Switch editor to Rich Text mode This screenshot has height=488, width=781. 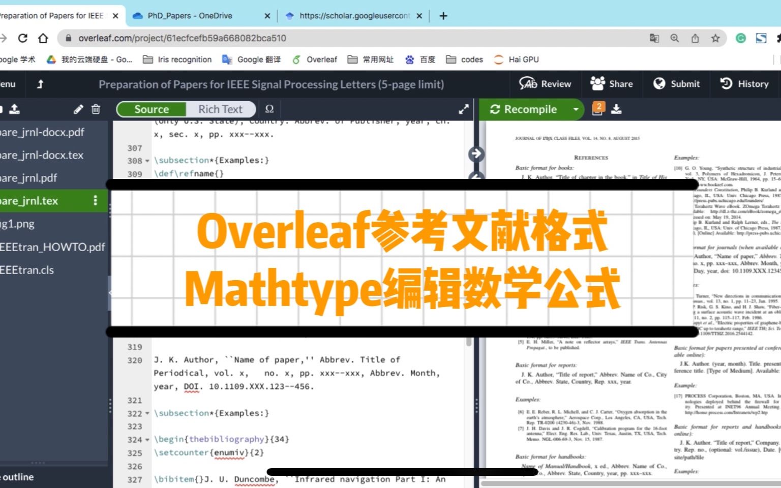click(x=220, y=109)
